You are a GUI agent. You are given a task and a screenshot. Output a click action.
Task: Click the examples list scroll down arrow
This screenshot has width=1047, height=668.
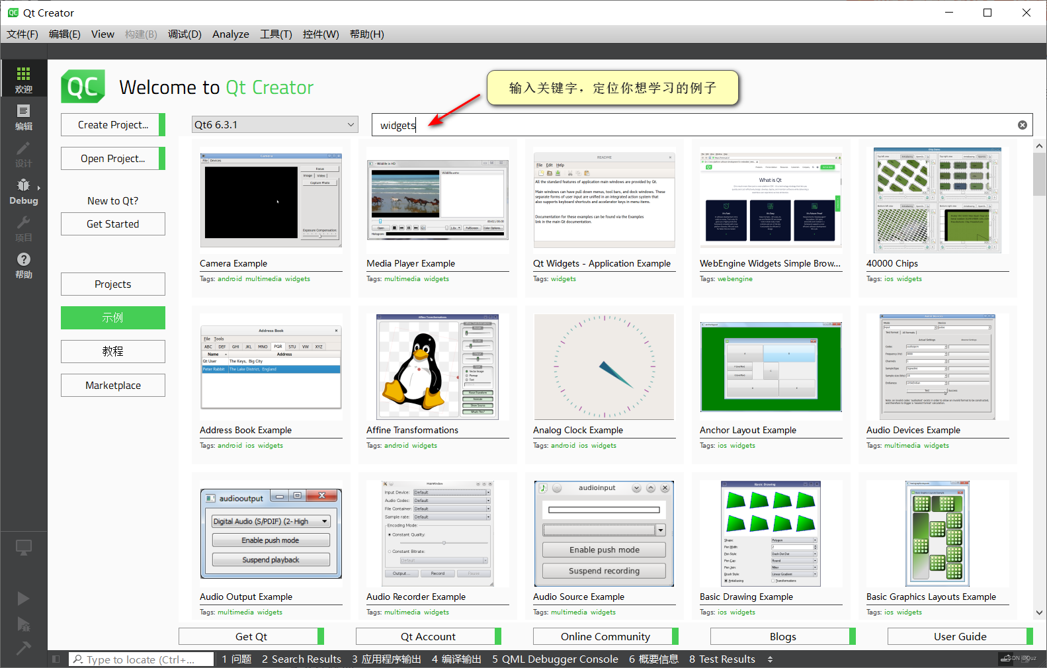[1039, 613]
